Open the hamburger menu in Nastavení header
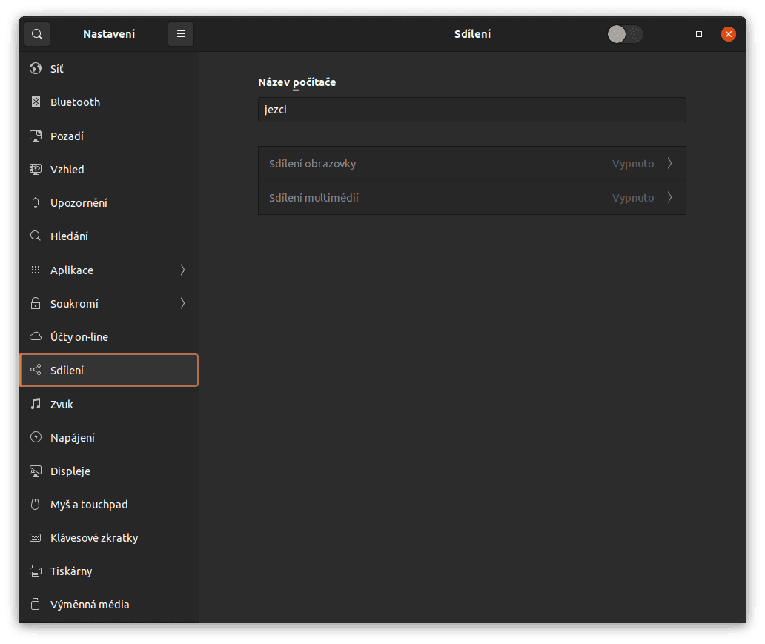 point(181,34)
